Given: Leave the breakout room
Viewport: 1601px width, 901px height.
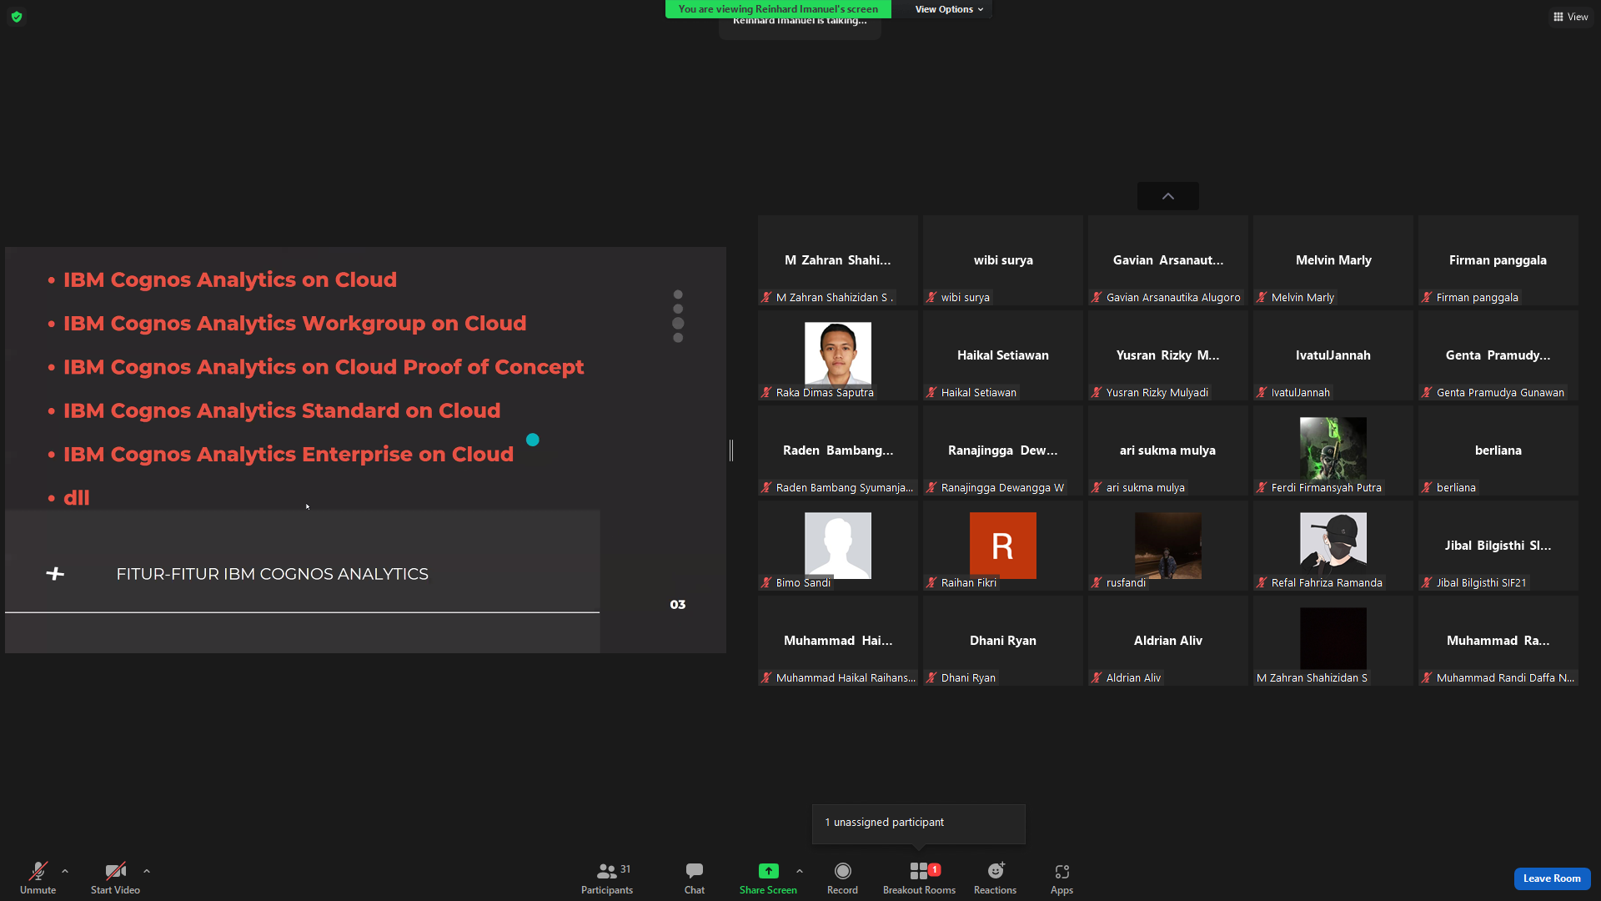Looking at the screenshot, I should coord(1552,878).
